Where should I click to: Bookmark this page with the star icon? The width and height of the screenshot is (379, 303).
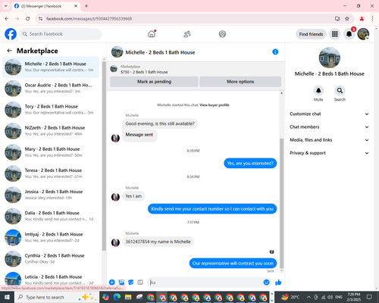(347, 18)
